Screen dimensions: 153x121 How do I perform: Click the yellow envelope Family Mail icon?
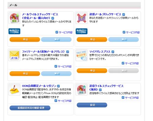point(14,55)
